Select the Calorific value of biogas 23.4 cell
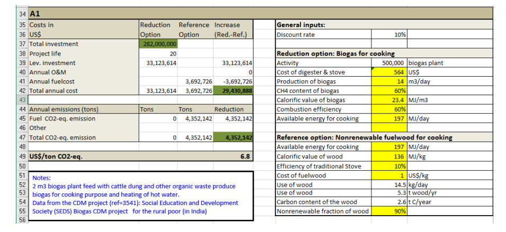This screenshot has height=232, width=506. pyautogui.click(x=389, y=100)
